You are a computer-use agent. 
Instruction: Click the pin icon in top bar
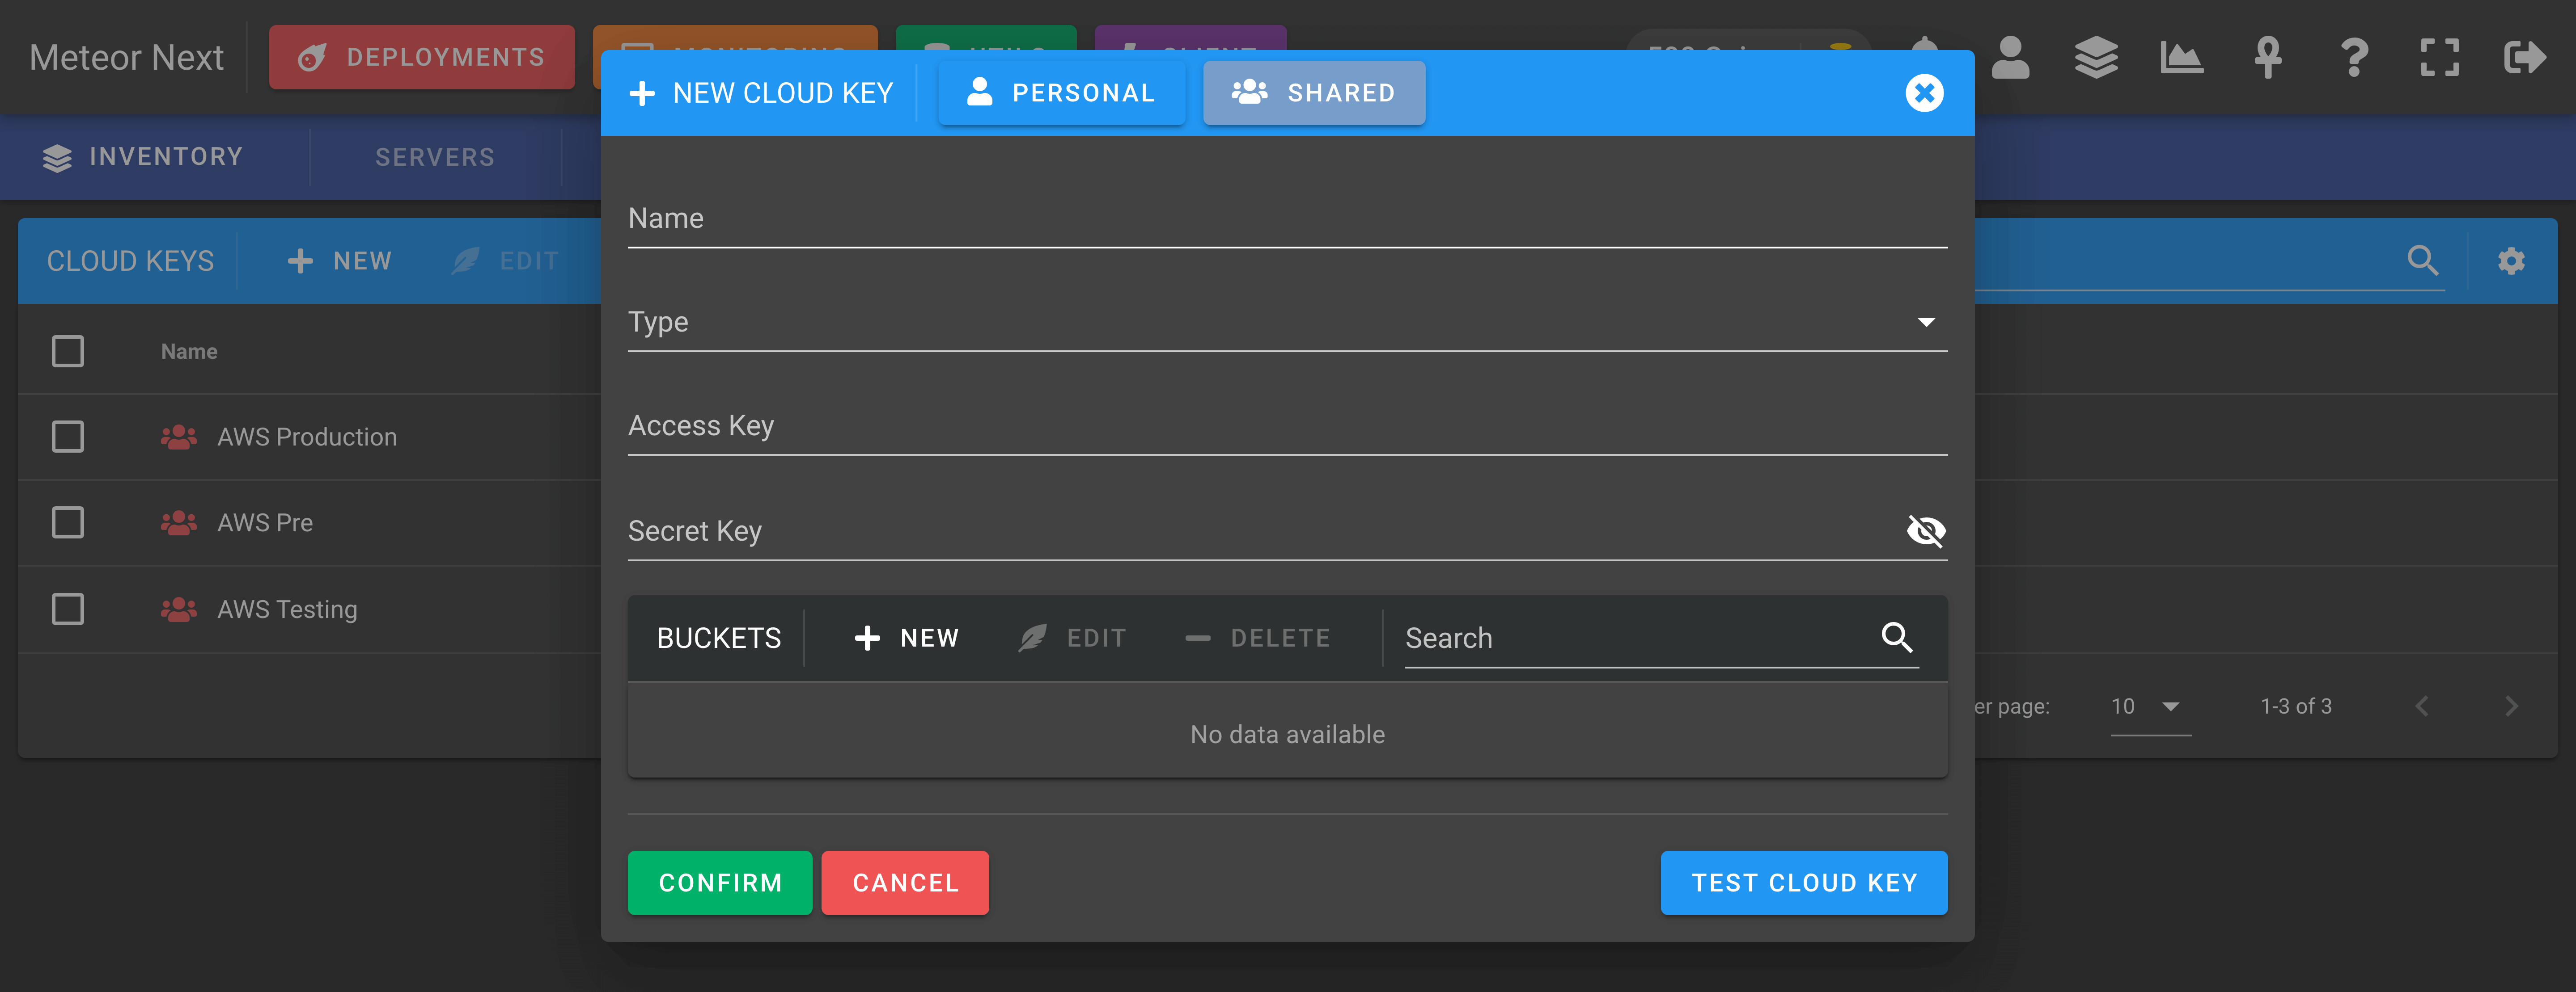[x=2267, y=58]
